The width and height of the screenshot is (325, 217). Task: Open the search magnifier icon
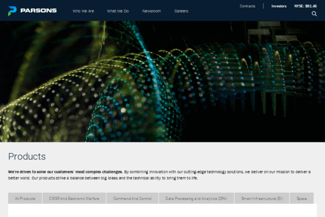pos(314,14)
